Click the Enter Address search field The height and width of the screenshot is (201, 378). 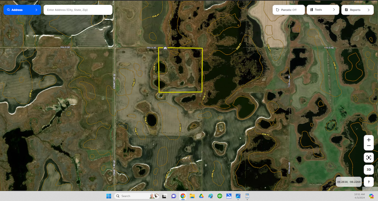tap(78, 10)
